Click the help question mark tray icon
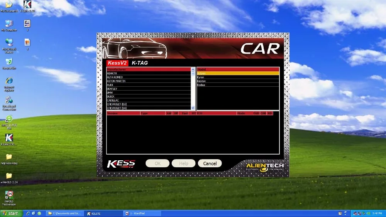This screenshot has height=217, width=386. pyautogui.click(x=340, y=213)
